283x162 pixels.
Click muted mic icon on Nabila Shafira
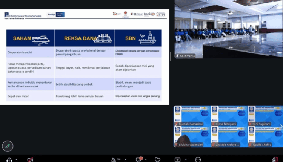[x=250, y=145]
